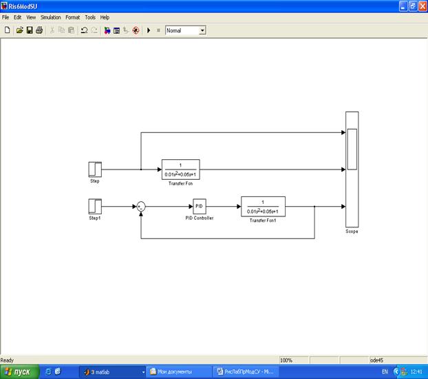This screenshot has width=428, height=379.
Task: Click the New model icon
Action: [x=7, y=30]
